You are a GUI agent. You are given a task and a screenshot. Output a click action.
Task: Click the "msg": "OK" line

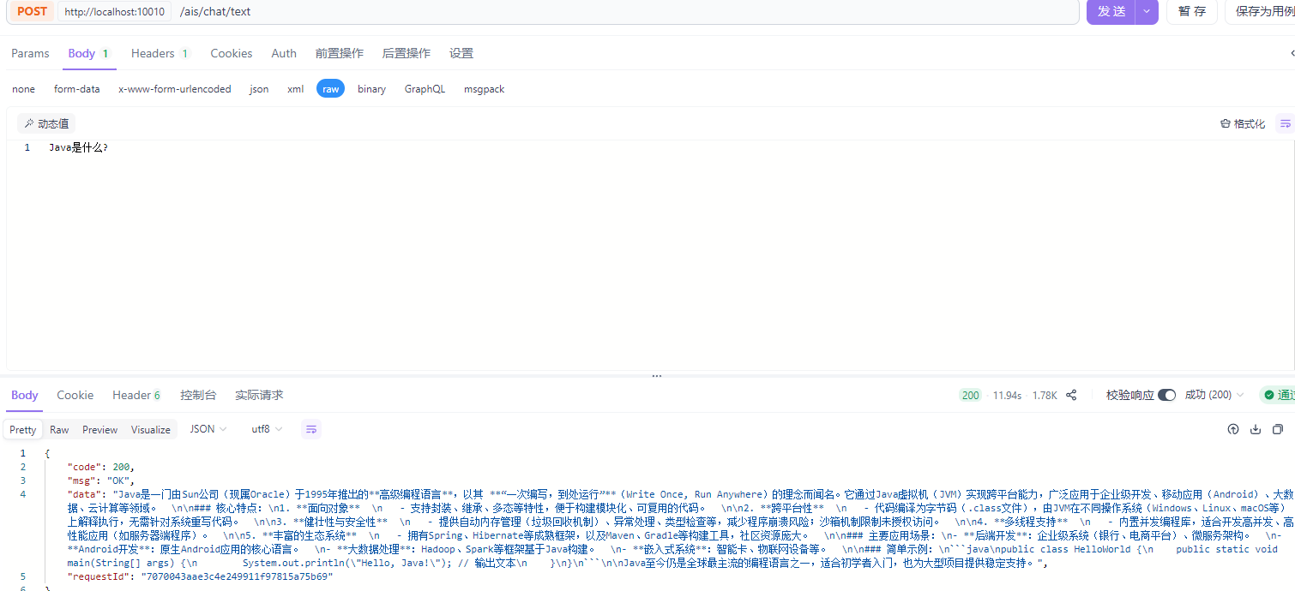101,481
